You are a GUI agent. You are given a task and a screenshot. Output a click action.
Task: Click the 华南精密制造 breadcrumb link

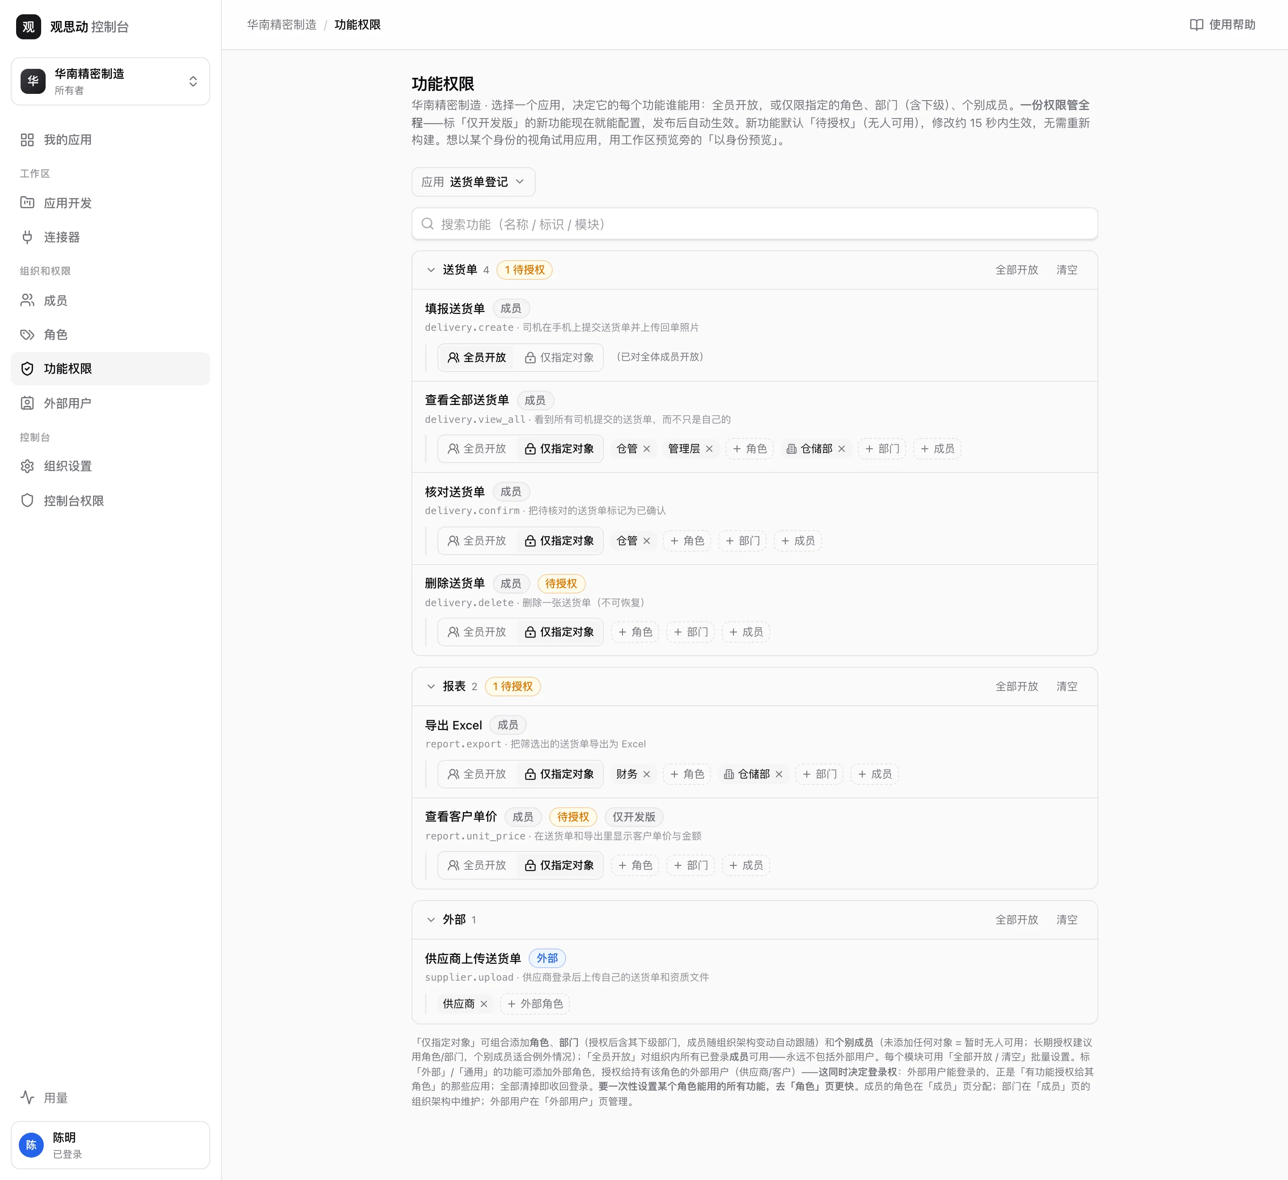[x=282, y=25]
